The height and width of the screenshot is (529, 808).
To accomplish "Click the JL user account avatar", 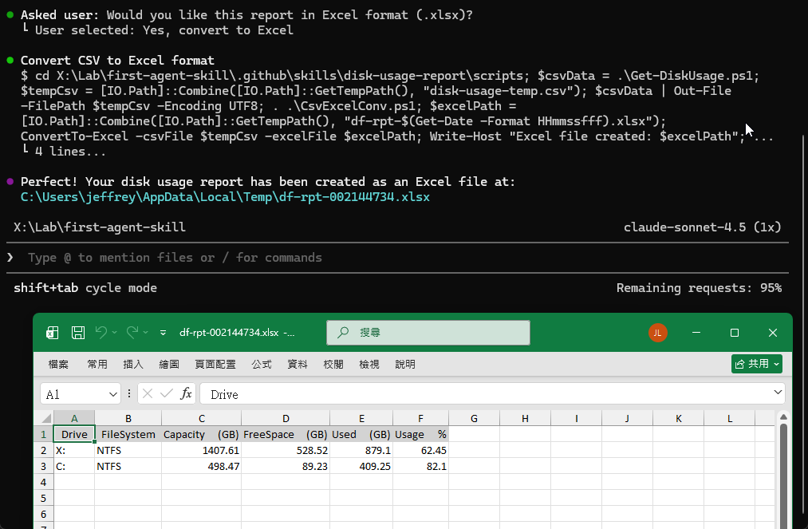I will pyautogui.click(x=657, y=333).
